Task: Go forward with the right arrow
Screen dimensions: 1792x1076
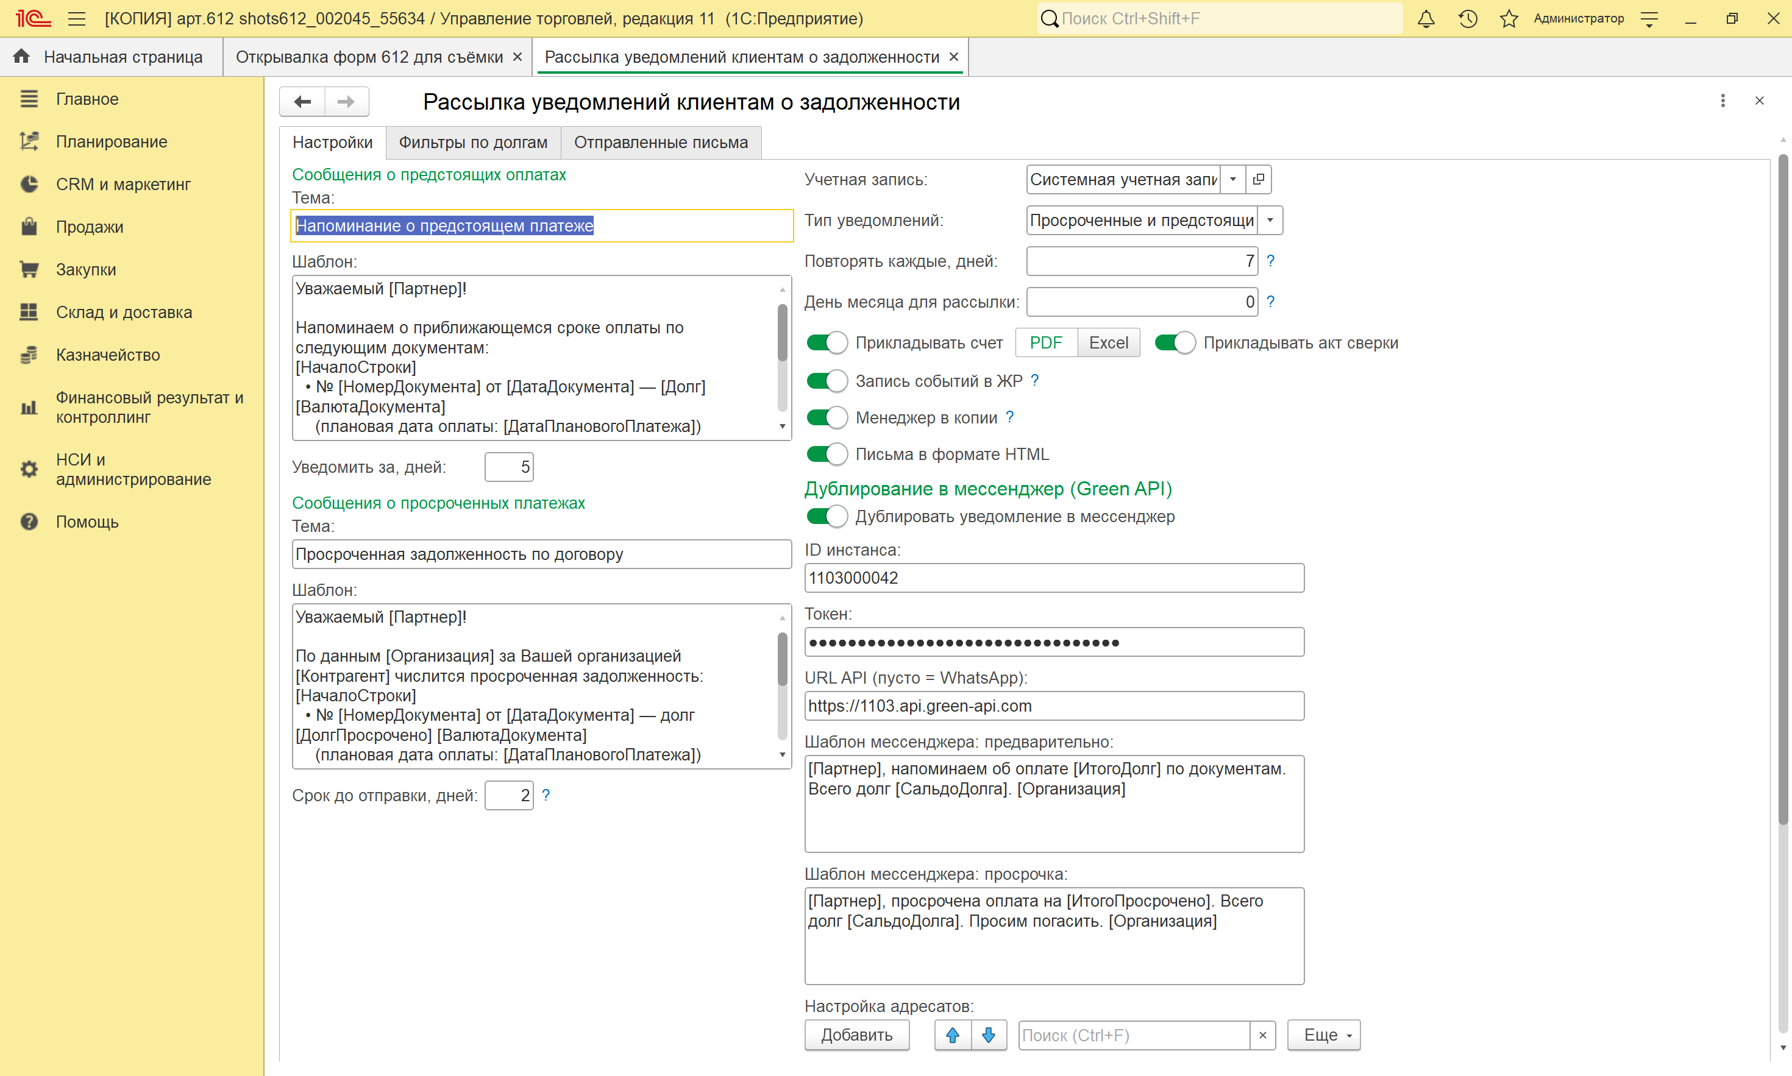Action: 347,102
